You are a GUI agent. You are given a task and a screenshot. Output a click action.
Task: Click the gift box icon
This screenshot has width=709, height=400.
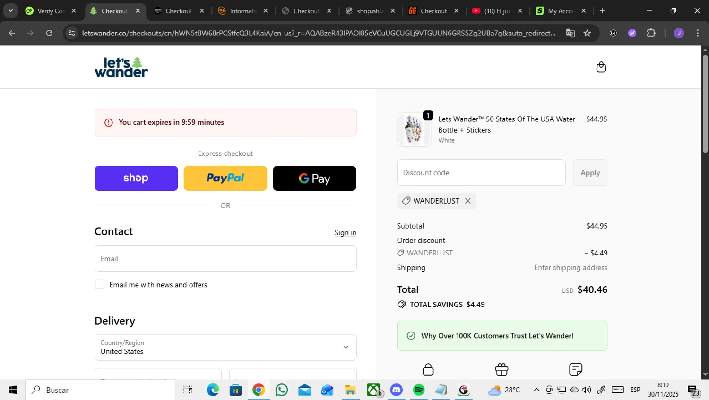pyautogui.click(x=501, y=369)
